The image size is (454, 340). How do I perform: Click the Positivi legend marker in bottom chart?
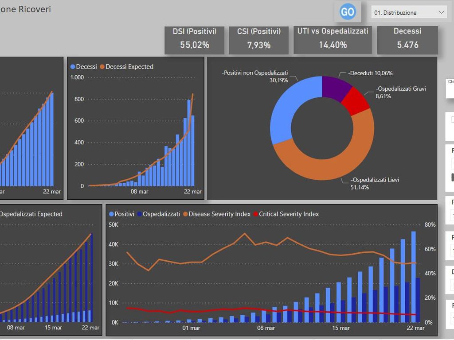click(x=111, y=214)
